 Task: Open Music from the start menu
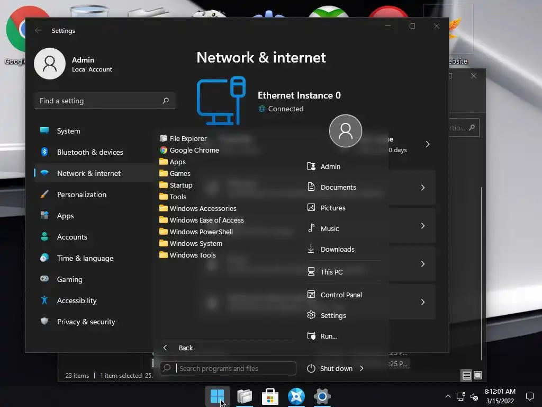(x=323, y=228)
